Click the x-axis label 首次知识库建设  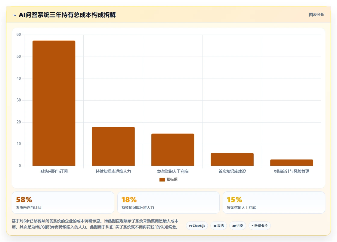232,171
